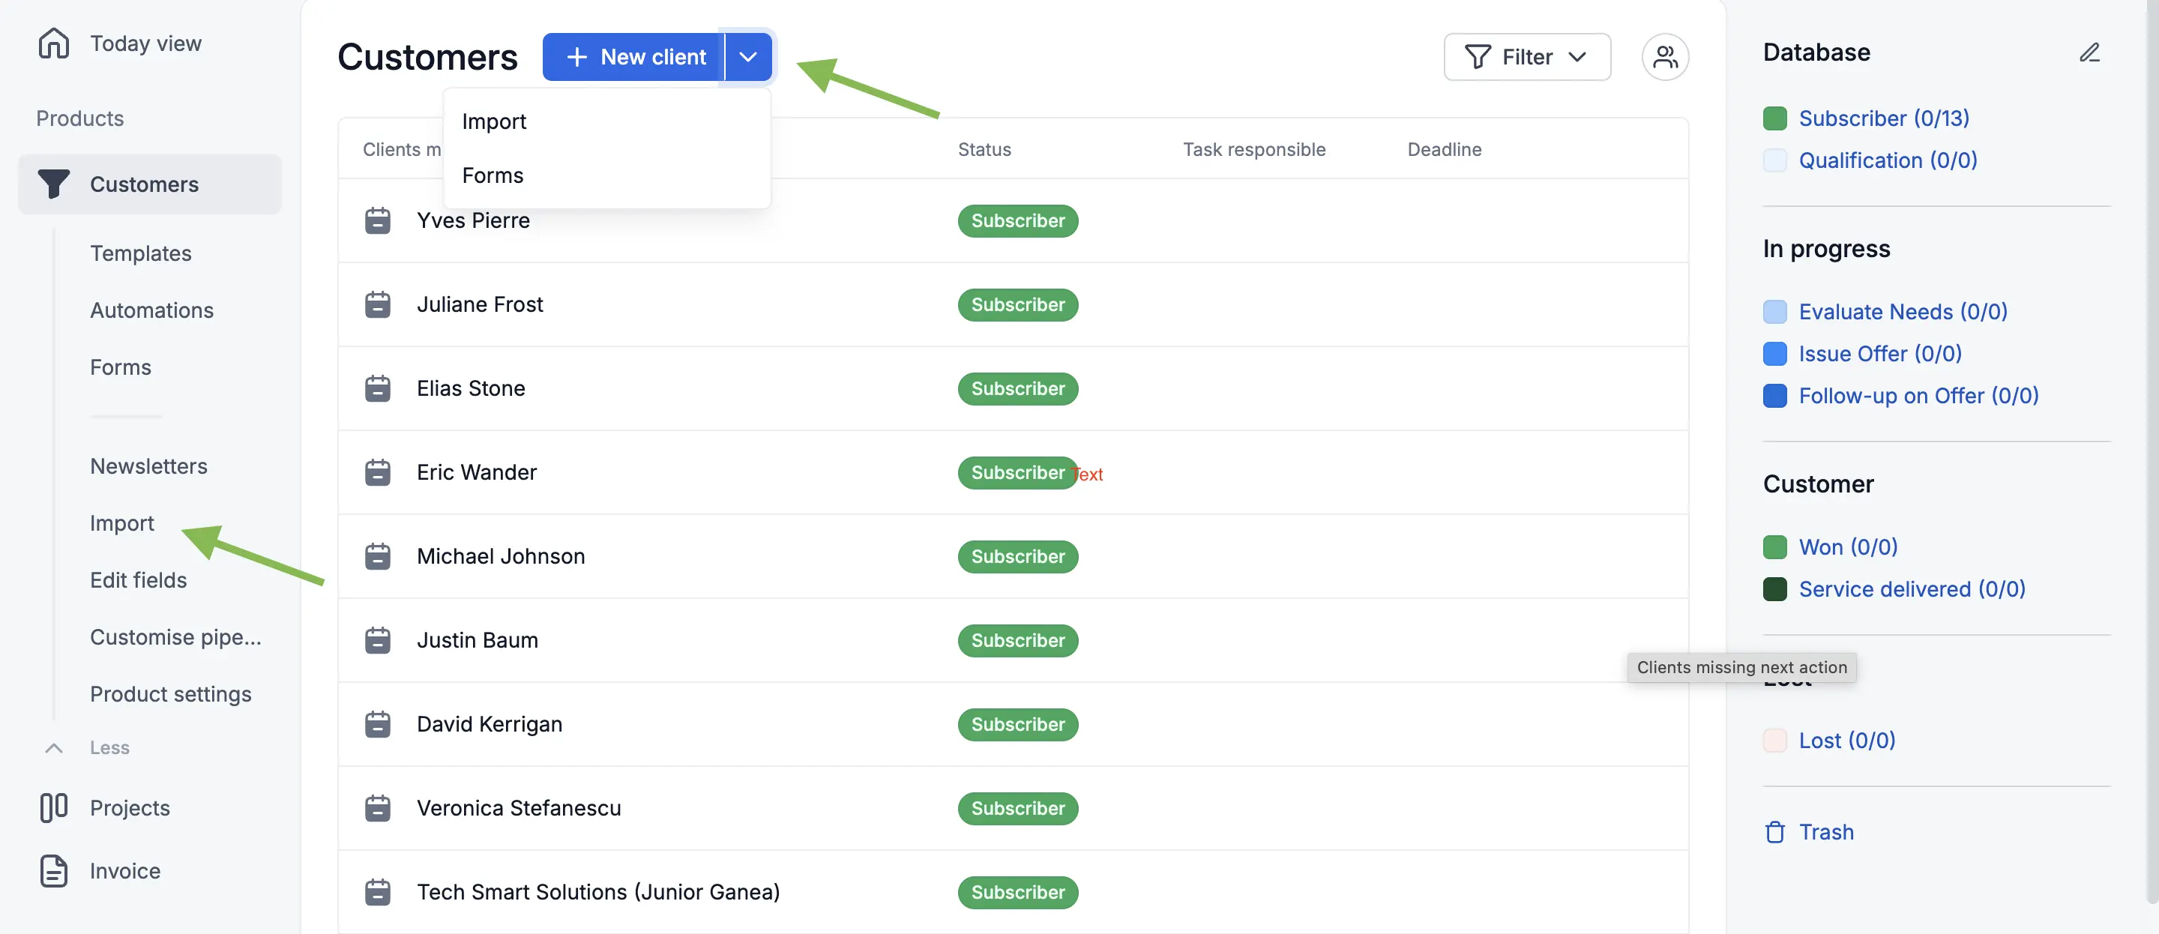Open the users icon button beside Filter
Viewport: 2159px width, 934px height.
pyautogui.click(x=1664, y=56)
